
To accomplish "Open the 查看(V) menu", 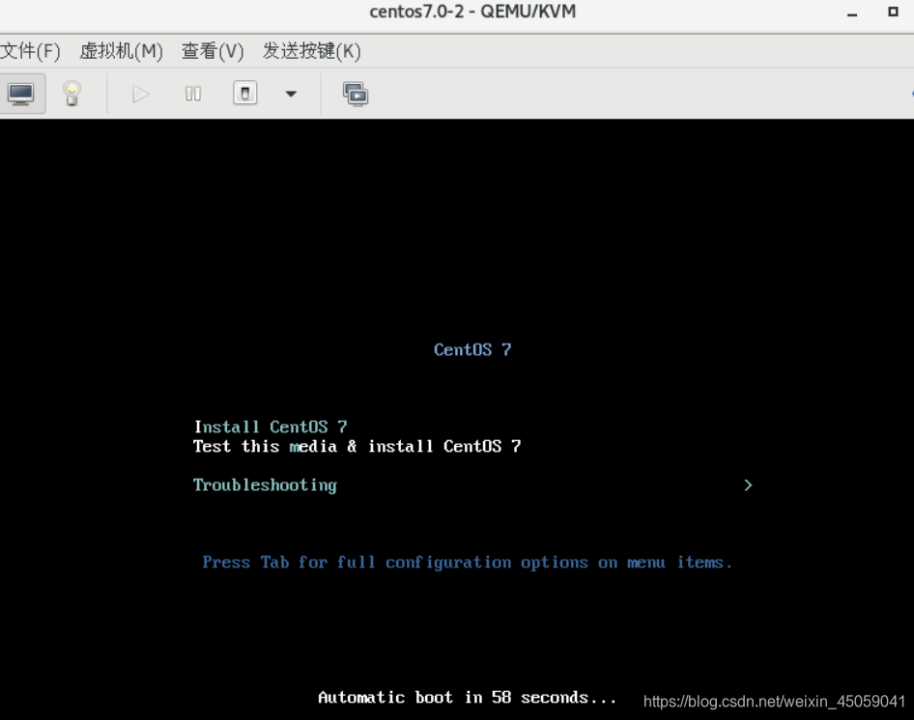I will pyautogui.click(x=213, y=51).
